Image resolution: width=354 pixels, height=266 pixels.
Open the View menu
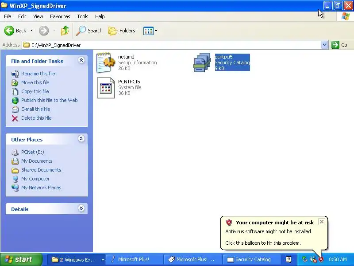[38, 16]
